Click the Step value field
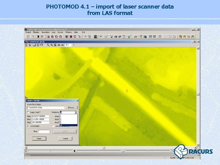 tap(44, 131)
